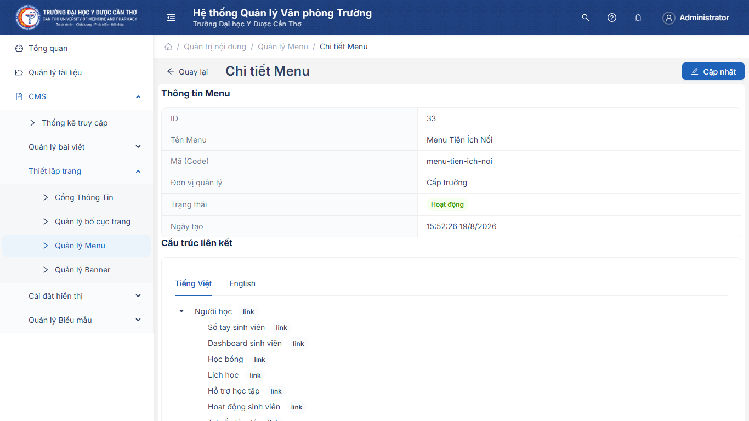Image resolution: width=749 pixels, height=421 pixels.
Task: Click link tag beside Sổ tay sinh viên
Action: point(281,328)
